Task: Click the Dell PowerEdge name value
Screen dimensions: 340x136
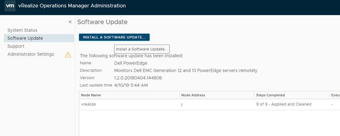Action: pos(131,63)
